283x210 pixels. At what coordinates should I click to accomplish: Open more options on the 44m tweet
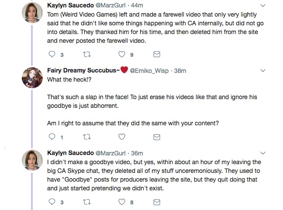point(262,6)
